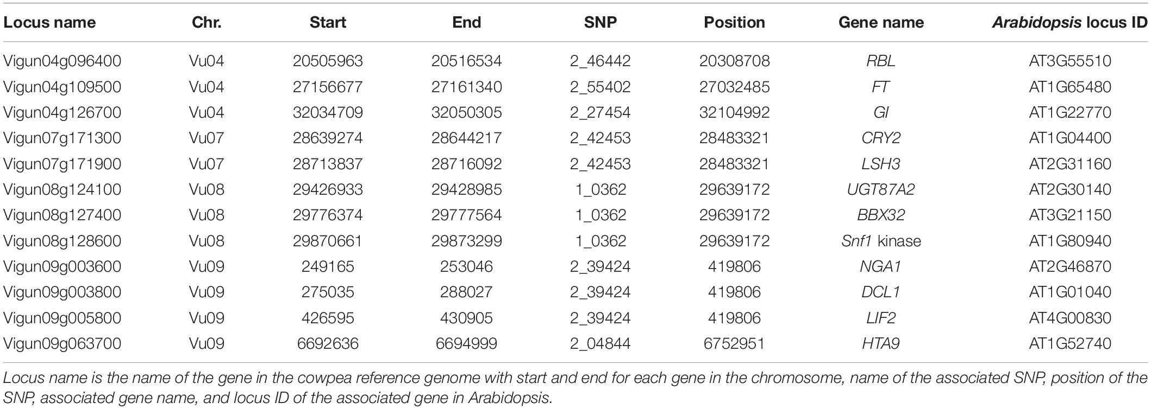Viewport: 1151px width, 409px height.
Task: Select the RBL gene name cell
Action: point(881,61)
